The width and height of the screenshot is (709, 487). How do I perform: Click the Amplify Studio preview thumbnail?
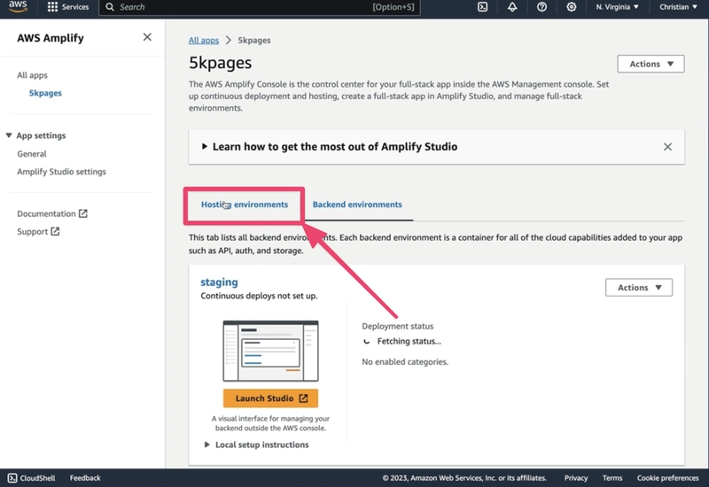point(270,351)
